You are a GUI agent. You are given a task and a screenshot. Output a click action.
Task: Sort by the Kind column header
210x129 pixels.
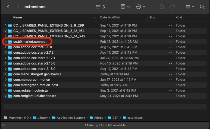point(179,17)
